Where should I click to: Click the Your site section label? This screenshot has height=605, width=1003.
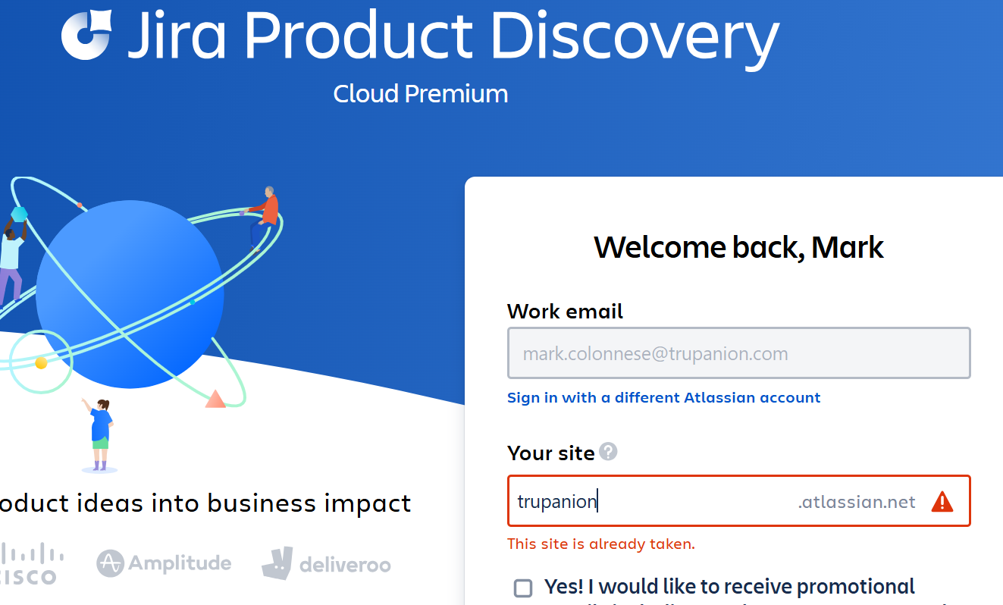[551, 452]
